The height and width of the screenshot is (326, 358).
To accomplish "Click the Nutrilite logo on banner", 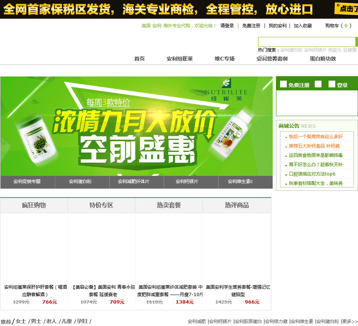I will click(226, 90).
